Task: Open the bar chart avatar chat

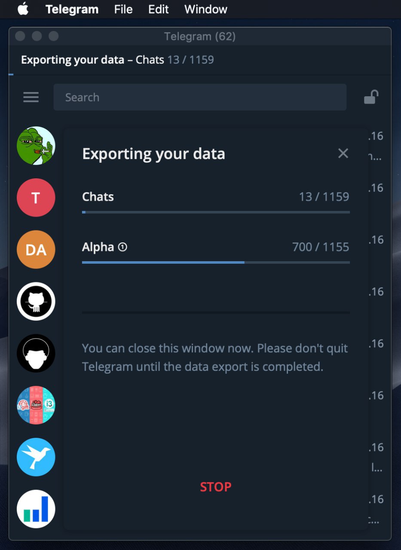Action: click(x=36, y=509)
